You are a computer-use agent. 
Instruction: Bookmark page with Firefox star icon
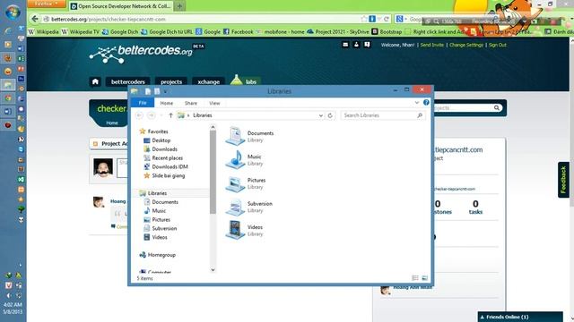pos(363,19)
